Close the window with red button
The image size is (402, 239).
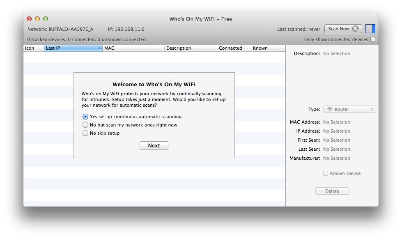29,19
